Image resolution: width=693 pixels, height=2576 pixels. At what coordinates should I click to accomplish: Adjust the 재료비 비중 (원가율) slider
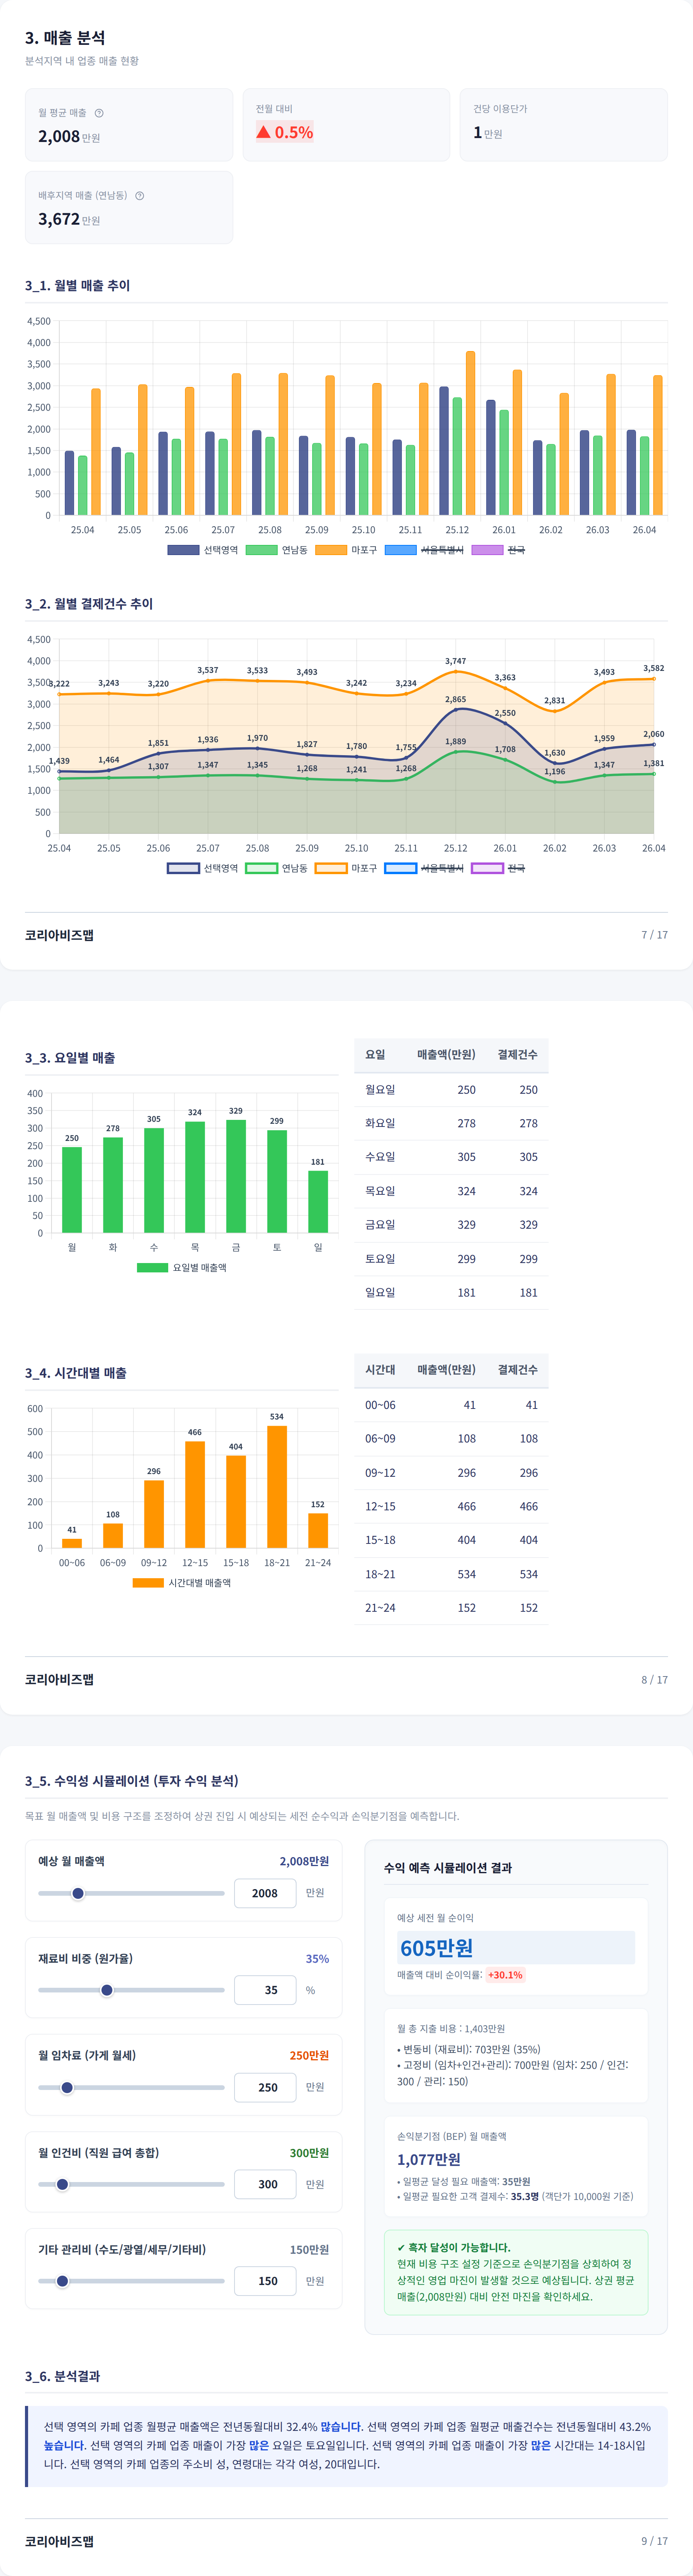[131, 1990]
